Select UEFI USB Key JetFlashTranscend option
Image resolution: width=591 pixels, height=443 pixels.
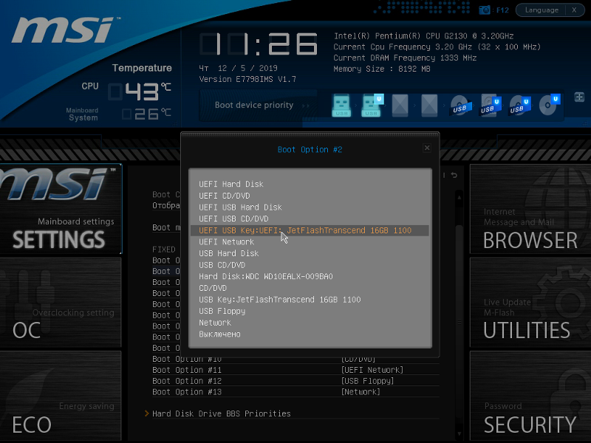click(x=310, y=230)
